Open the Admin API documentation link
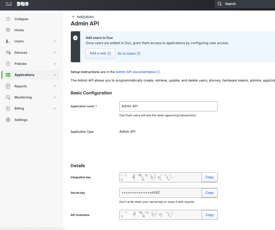This screenshot has height=230, width=275. coord(135,72)
